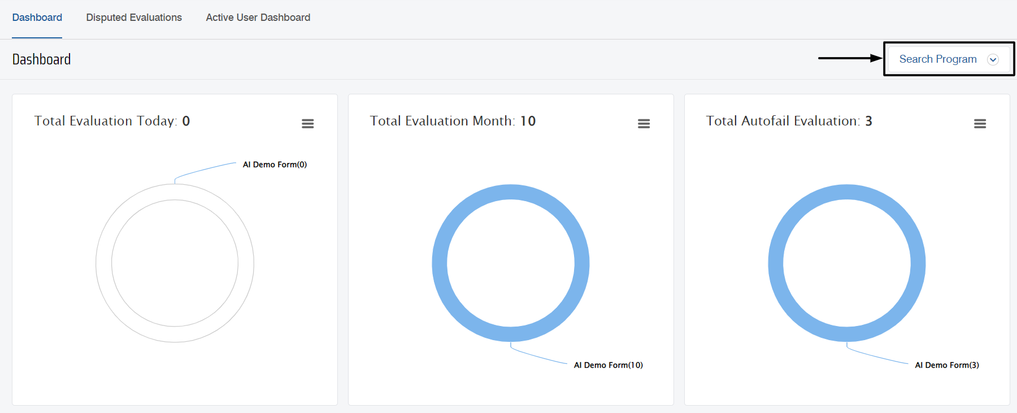Open the Search Program dropdown
1017x413 pixels.
(949, 59)
